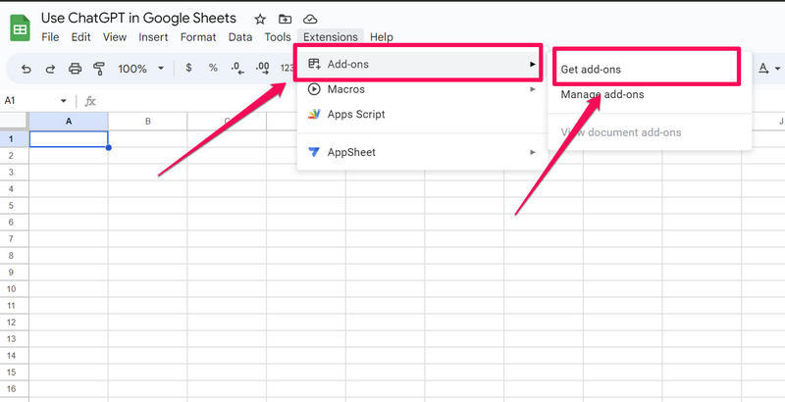The image size is (785, 402).
Task: Select column B header
Action: [148, 122]
